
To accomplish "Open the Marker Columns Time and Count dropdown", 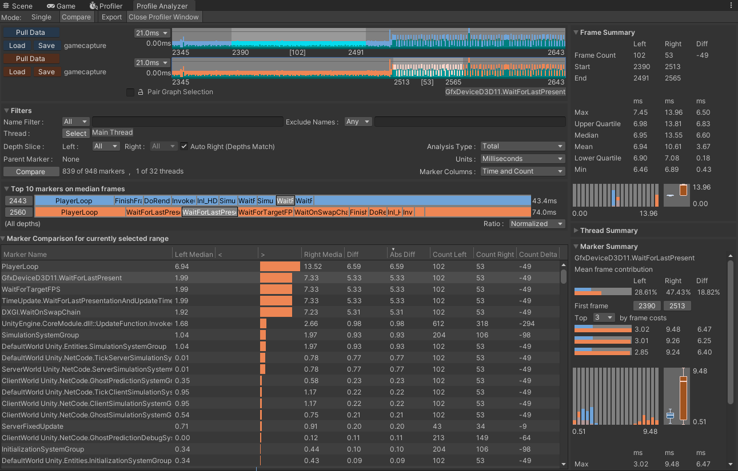I will [522, 171].
